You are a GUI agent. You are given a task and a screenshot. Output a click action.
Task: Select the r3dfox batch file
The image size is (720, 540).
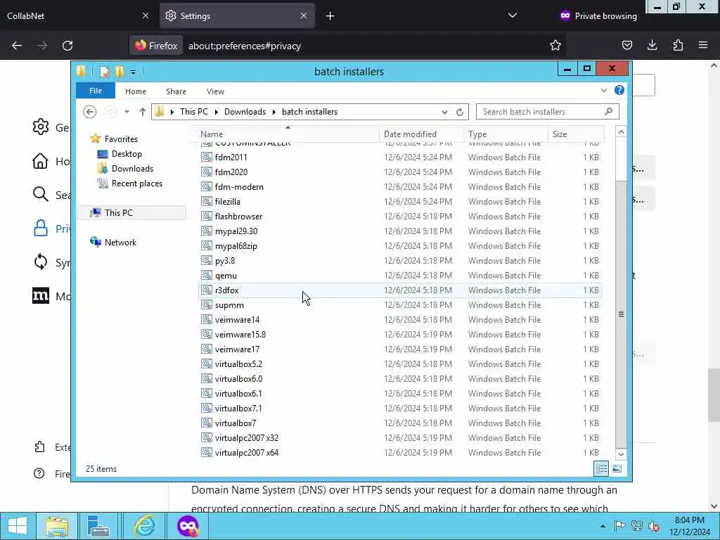pos(400,290)
